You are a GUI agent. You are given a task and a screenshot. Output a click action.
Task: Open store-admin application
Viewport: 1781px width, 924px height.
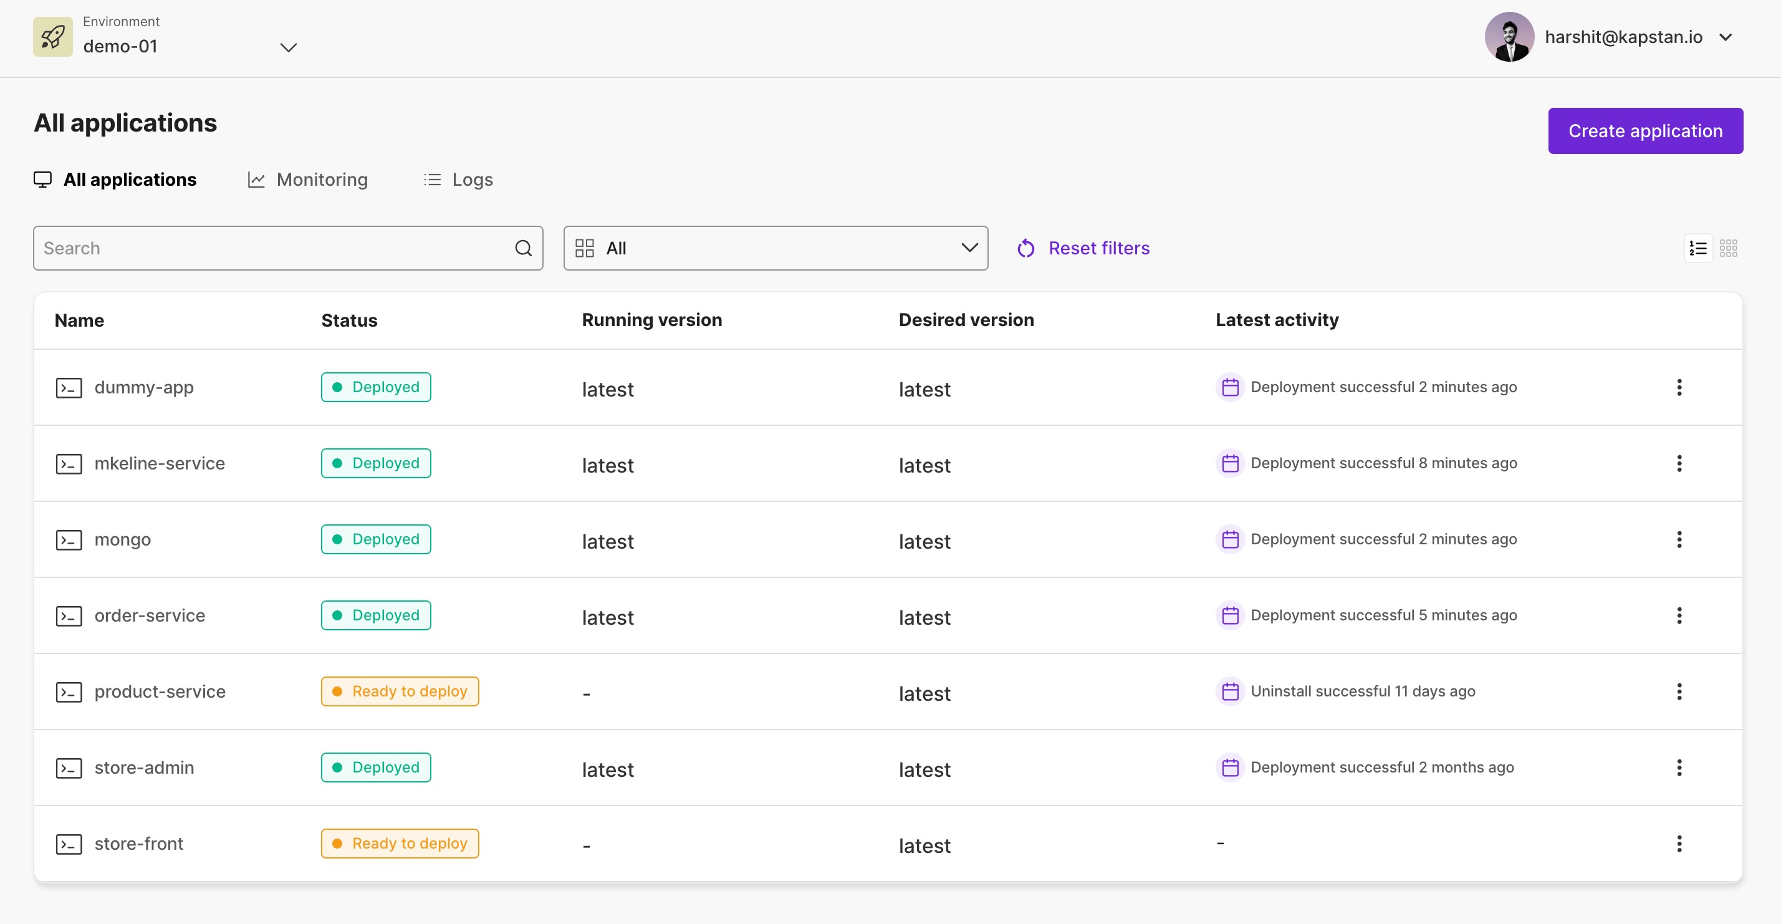point(144,768)
